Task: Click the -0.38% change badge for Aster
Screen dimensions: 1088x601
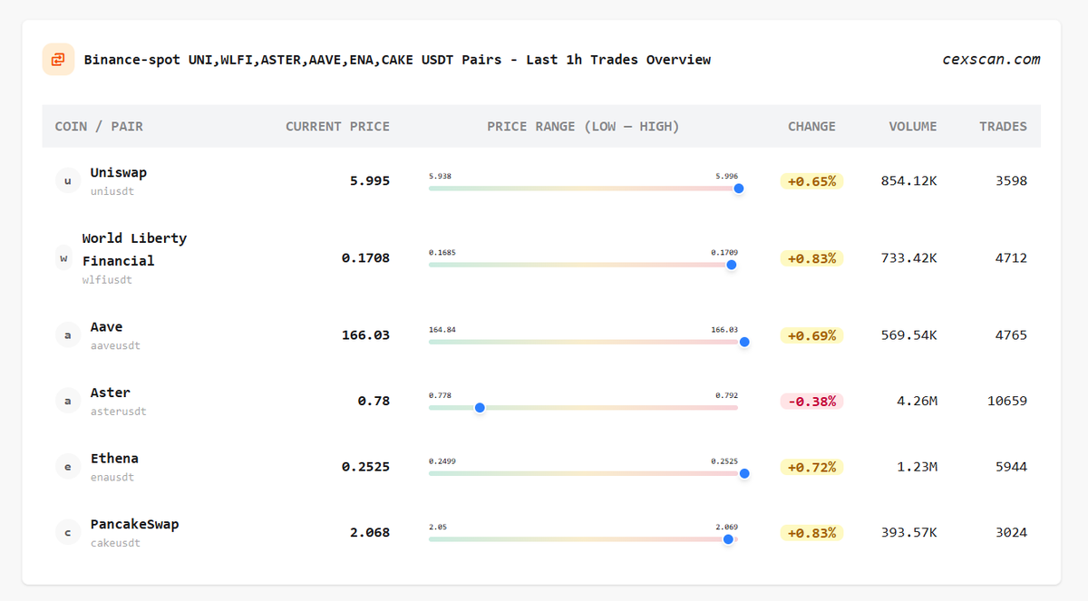Action: [811, 400]
